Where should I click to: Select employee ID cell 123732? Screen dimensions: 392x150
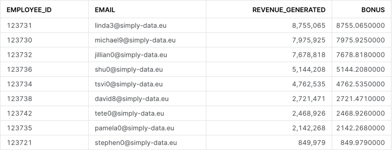(44, 55)
